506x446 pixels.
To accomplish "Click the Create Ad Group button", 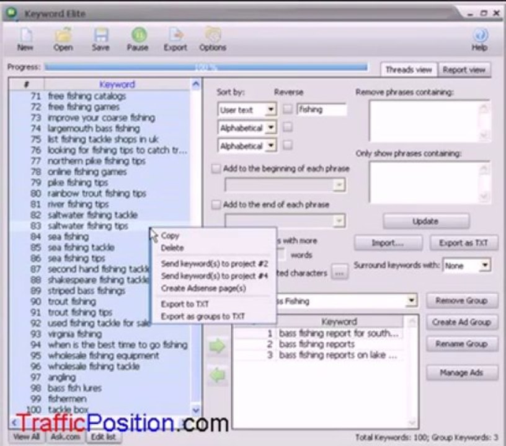I will point(461,322).
